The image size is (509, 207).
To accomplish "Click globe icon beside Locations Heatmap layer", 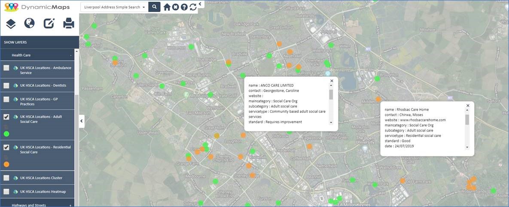I will click(15, 192).
